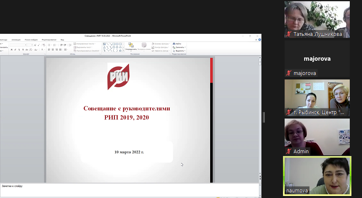Viewport: 362px width, 198px height.
Task: Decrease font size with A-down icon
Action: tap(39, 45)
